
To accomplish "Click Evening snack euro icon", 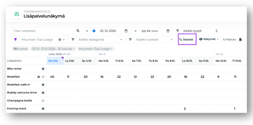I will 43,109.
